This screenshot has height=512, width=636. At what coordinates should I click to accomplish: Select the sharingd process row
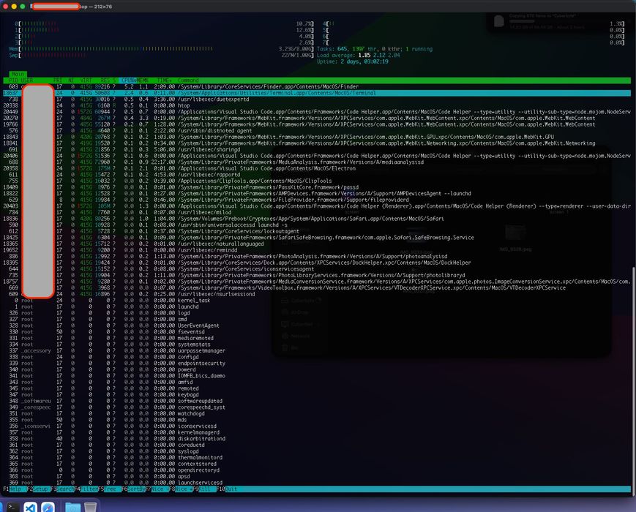[x=317, y=150]
